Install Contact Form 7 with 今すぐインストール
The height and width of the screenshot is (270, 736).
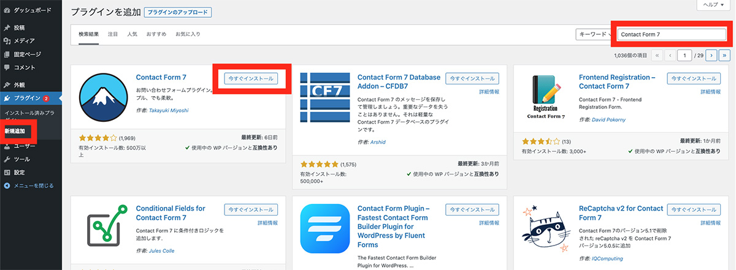(x=251, y=78)
